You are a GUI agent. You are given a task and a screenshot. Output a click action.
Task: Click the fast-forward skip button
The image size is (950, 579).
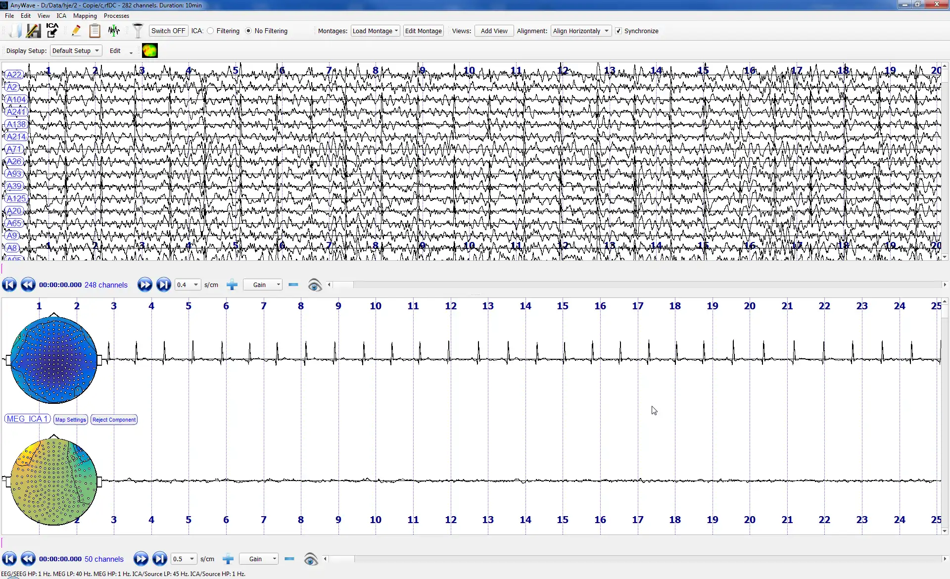[x=164, y=285]
